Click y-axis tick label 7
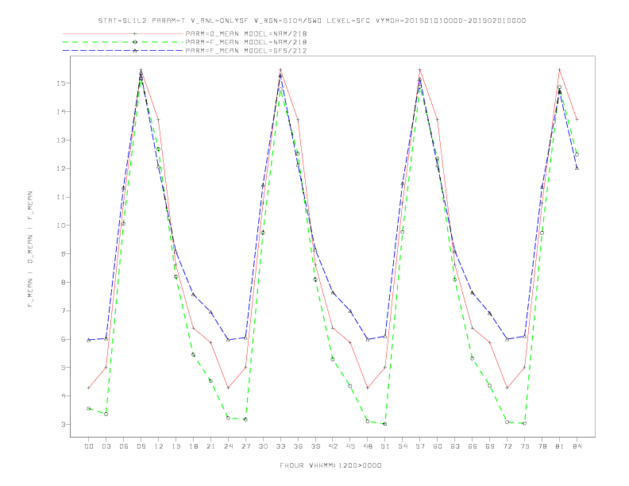This screenshot has width=629, height=486. (x=64, y=310)
